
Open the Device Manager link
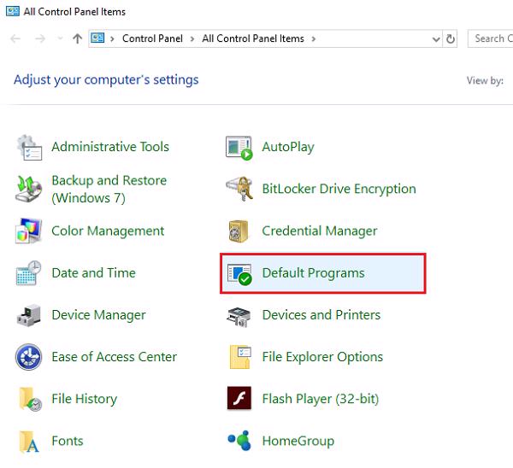[98, 315]
